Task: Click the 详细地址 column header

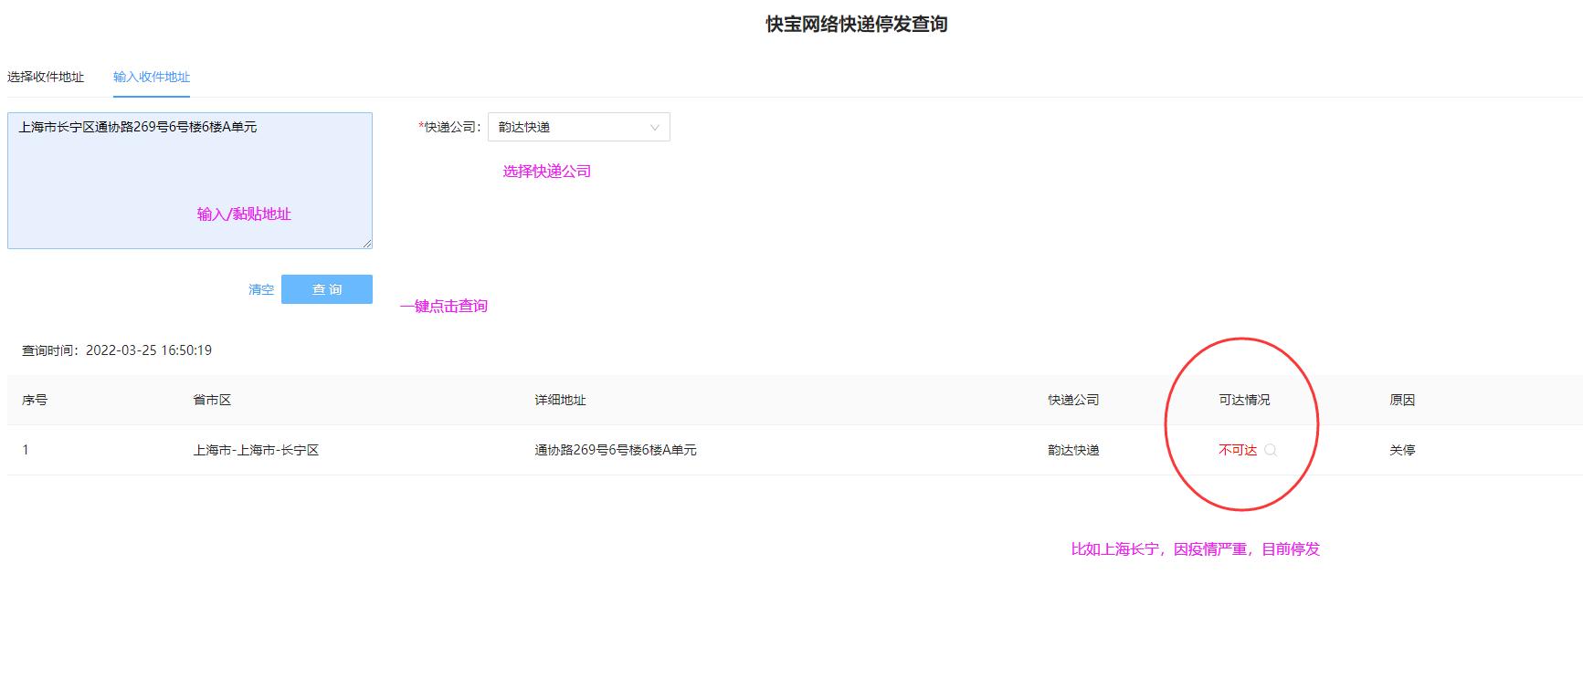Action: coord(560,400)
